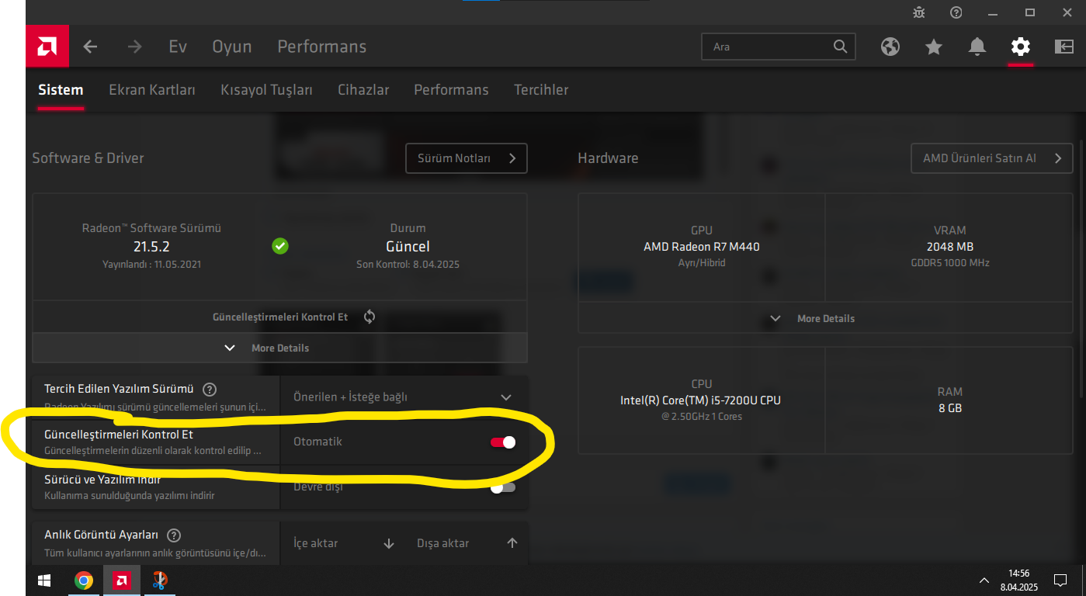Screen dimensions: 1086x596
Task: Click the Yayınlandı : 11.05.2021 text
Action: pyautogui.click(x=151, y=265)
